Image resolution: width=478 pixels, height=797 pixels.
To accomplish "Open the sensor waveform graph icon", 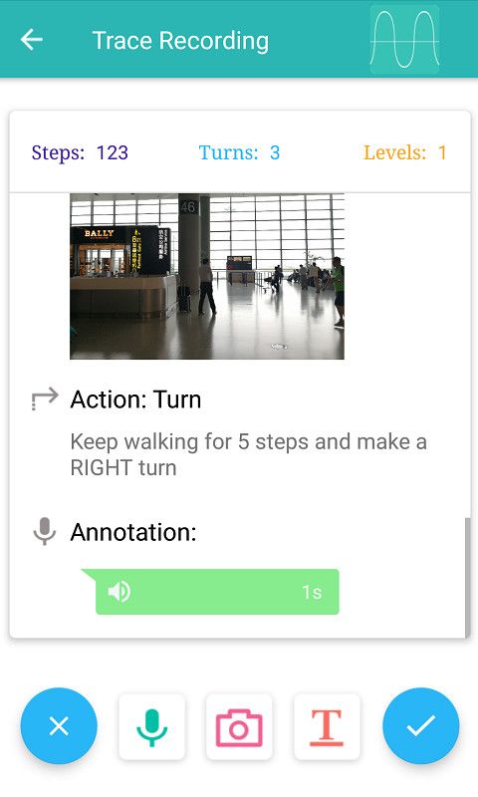I will [x=404, y=40].
